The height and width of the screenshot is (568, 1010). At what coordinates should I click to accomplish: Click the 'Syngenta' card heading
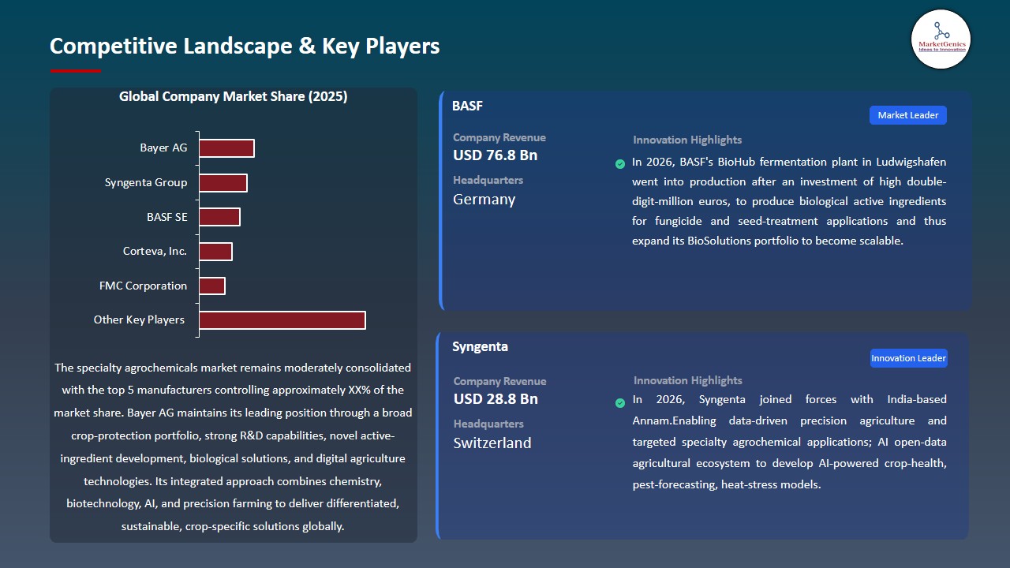click(480, 347)
